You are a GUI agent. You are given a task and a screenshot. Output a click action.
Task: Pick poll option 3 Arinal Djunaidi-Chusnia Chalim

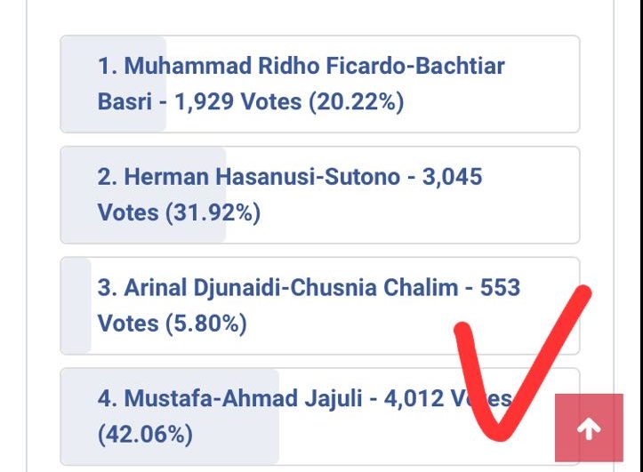(320, 306)
